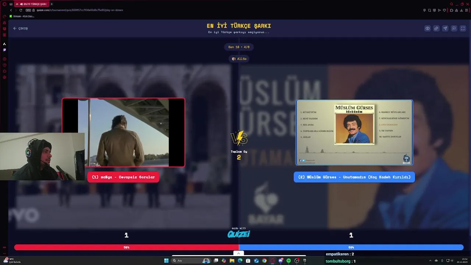Viewport: 471px width, 265px height.
Task: Toggle the eye visibility icon in quiz header
Action: (428, 28)
